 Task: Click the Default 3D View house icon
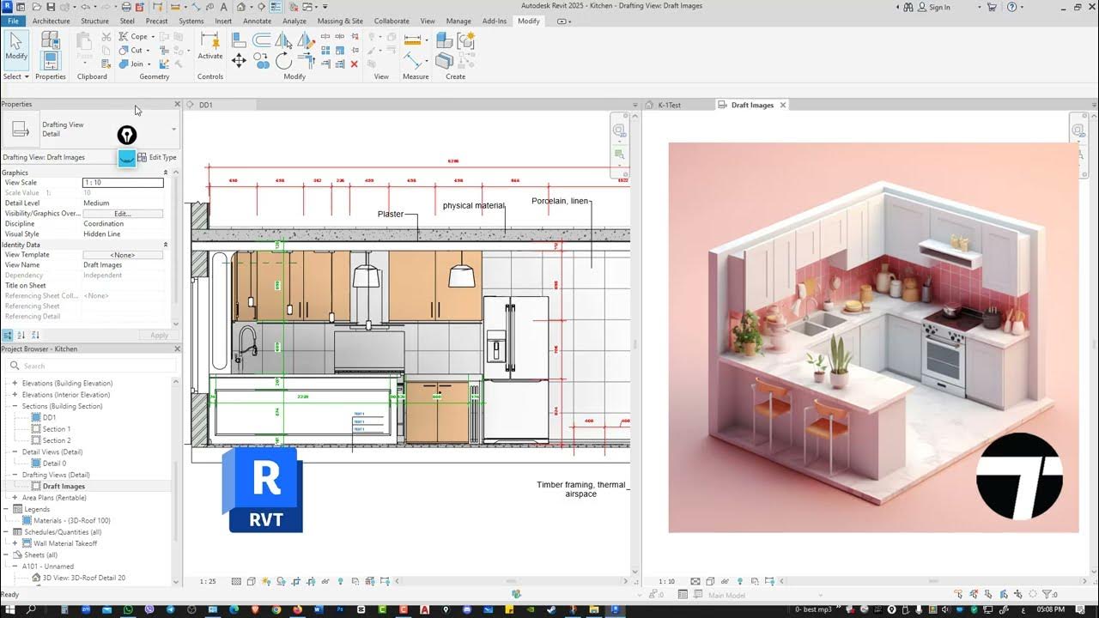point(240,7)
